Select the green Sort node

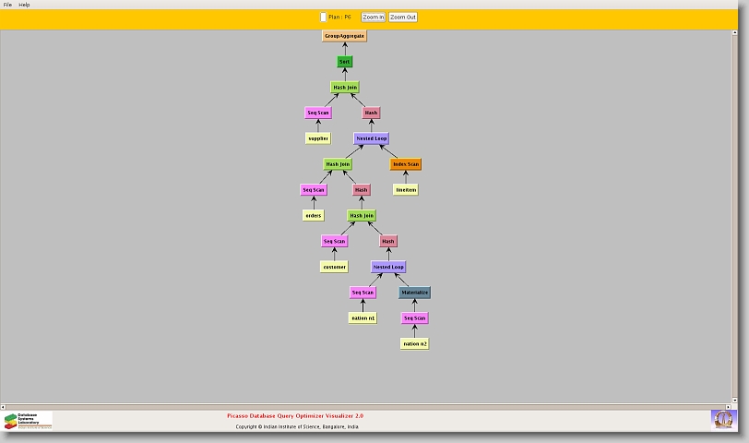pyautogui.click(x=344, y=62)
